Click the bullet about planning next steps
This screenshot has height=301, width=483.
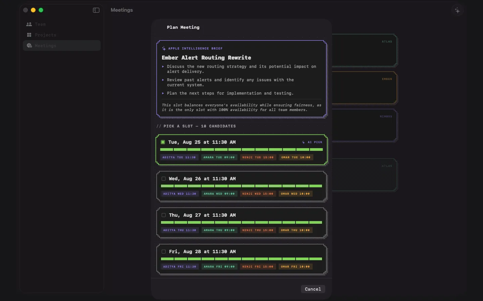coord(230,93)
